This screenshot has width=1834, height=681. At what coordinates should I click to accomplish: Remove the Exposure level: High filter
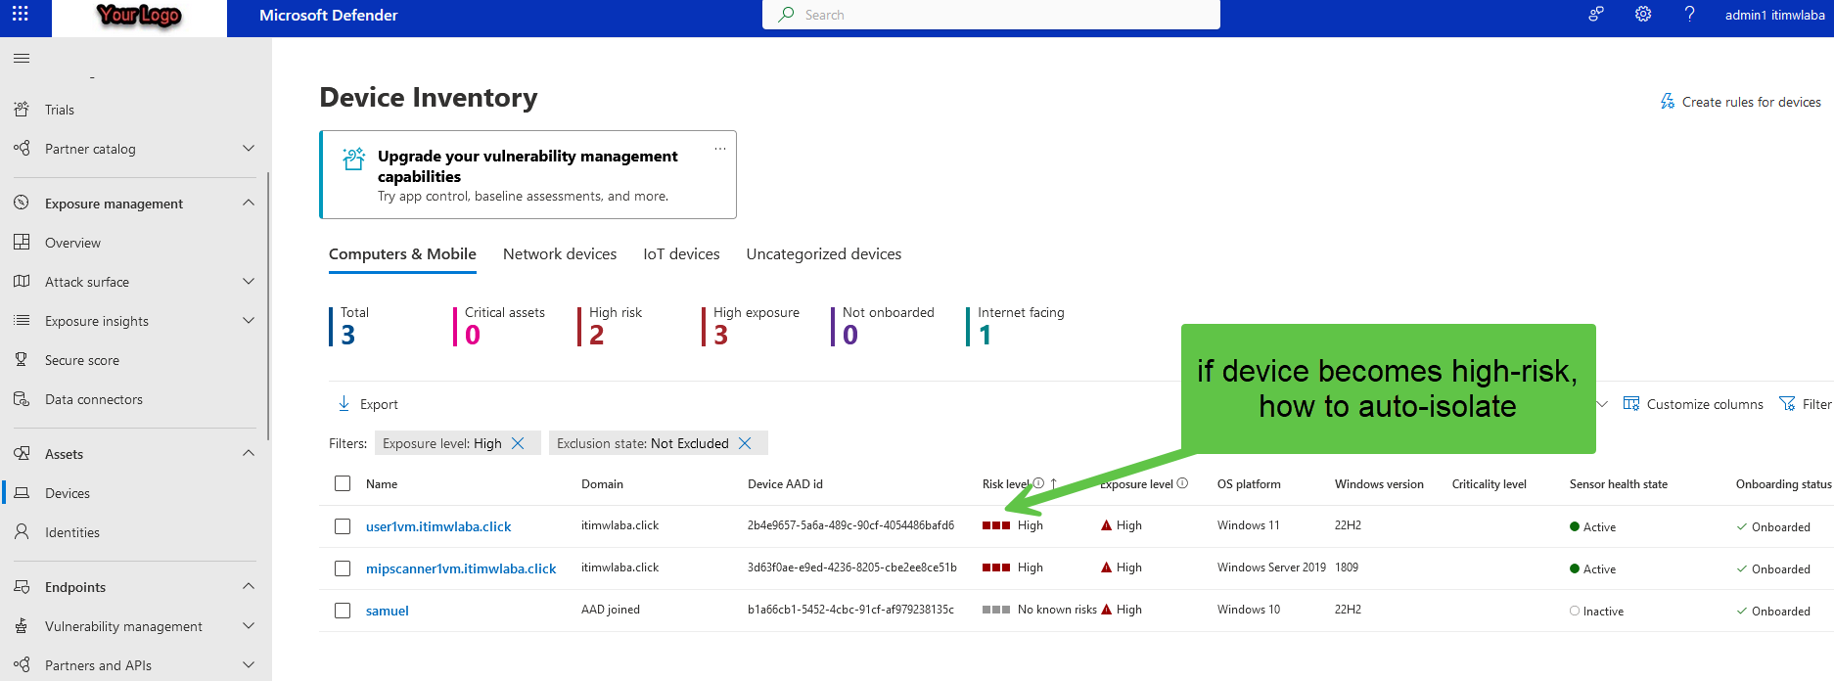pos(518,443)
